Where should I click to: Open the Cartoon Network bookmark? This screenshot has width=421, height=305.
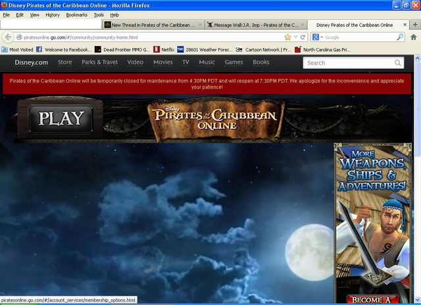[263, 49]
